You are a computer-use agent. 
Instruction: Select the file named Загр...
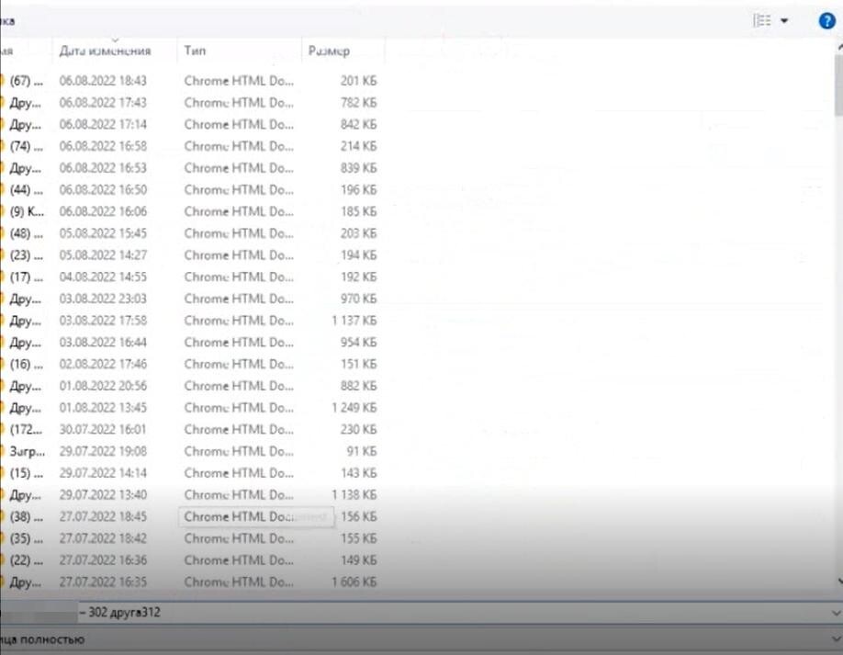[27, 451]
